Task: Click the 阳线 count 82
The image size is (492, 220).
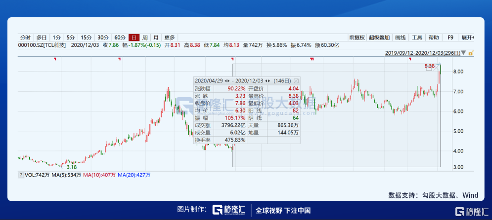Action: click(295, 110)
